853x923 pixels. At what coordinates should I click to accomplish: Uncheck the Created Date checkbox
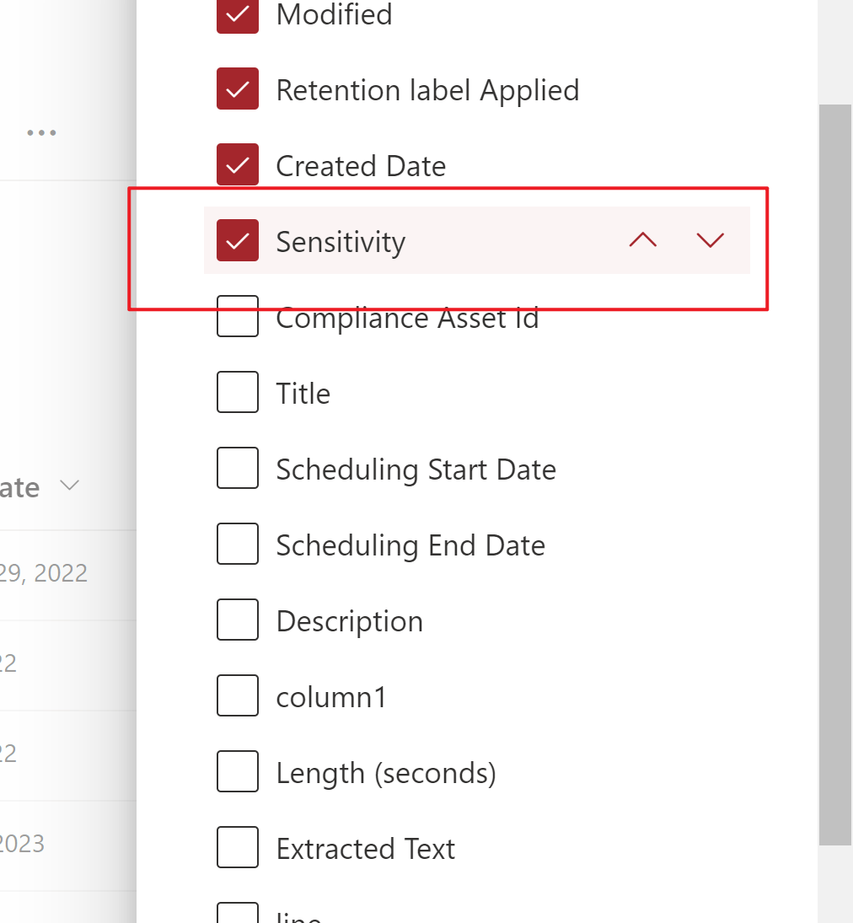(237, 164)
